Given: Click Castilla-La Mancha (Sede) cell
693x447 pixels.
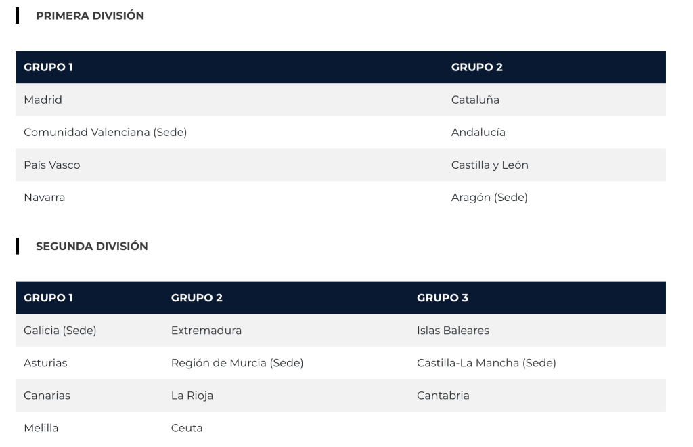Looking at the screenshot, I should 486,363.
